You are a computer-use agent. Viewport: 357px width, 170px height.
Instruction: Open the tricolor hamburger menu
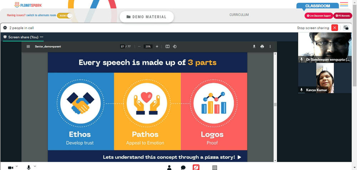click(344, 4)
